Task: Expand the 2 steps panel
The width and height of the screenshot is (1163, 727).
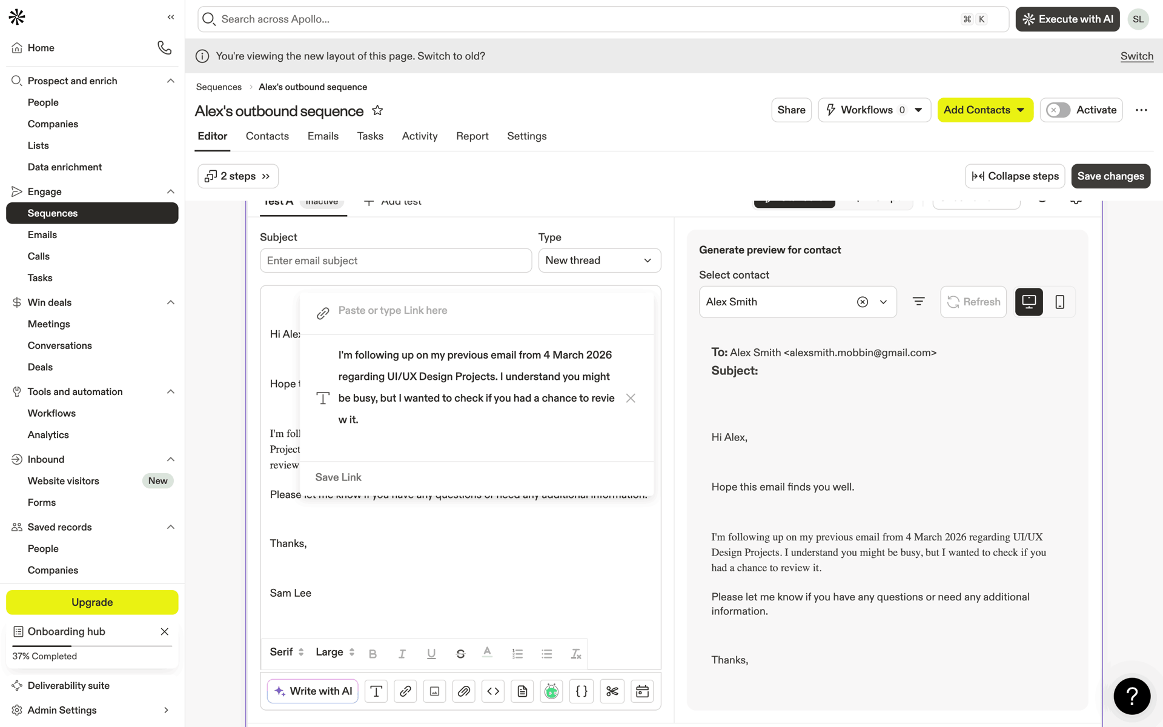Action: [x=238, y=176]
